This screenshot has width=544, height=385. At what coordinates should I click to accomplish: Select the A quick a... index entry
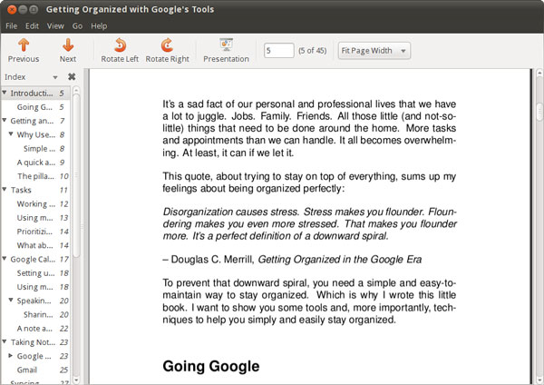[36, 163]
